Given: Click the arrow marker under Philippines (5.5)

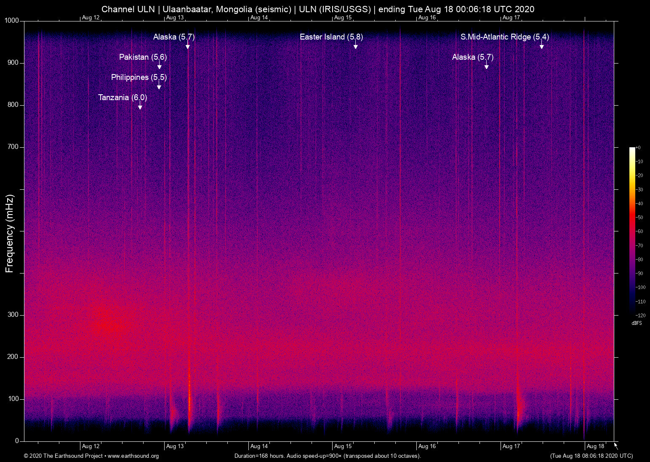Looking at the screenshot, I should 159,87.
